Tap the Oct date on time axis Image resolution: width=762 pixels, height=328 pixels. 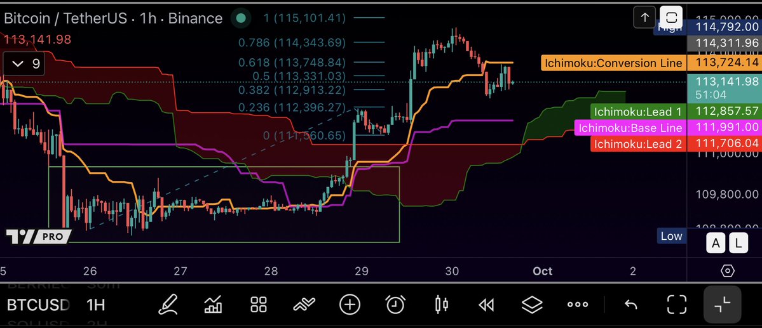pyautogui.click(x=542, y=272)
